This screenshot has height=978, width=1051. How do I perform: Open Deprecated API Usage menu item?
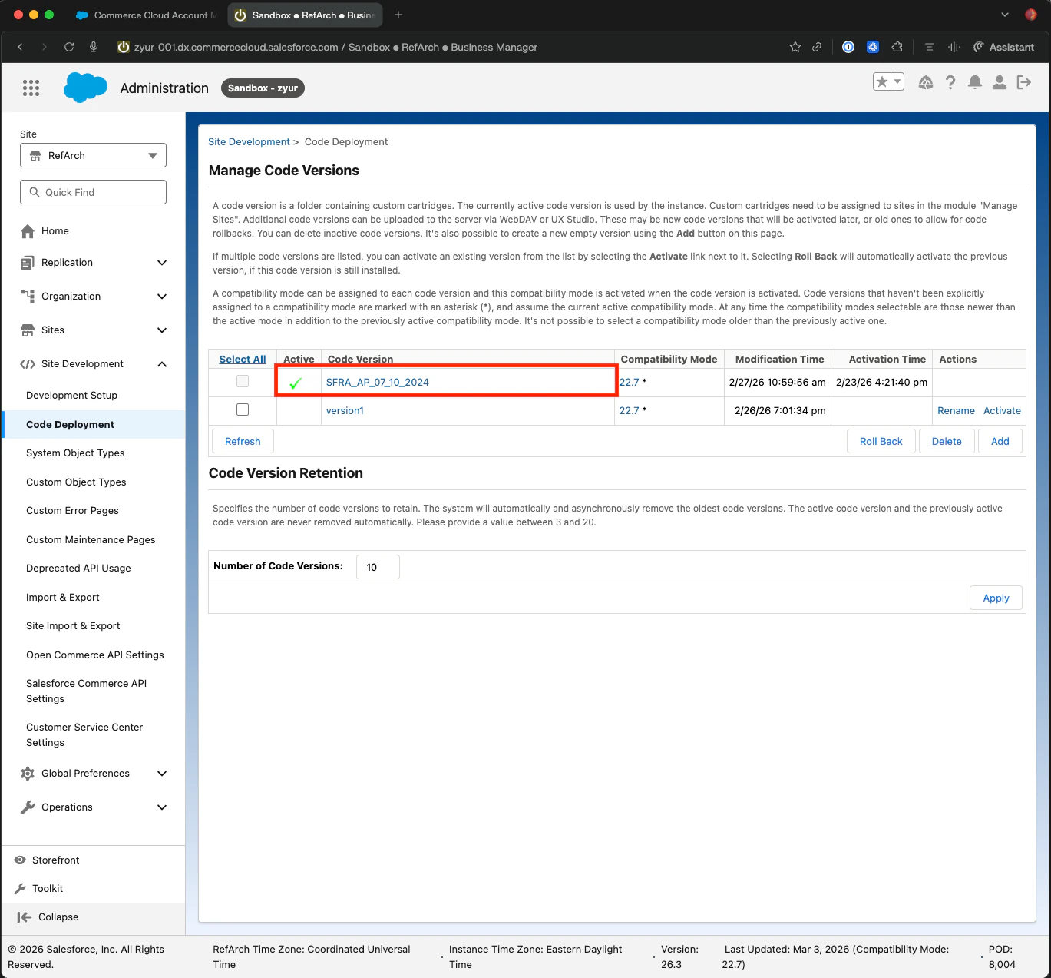[x=78, y=569]
